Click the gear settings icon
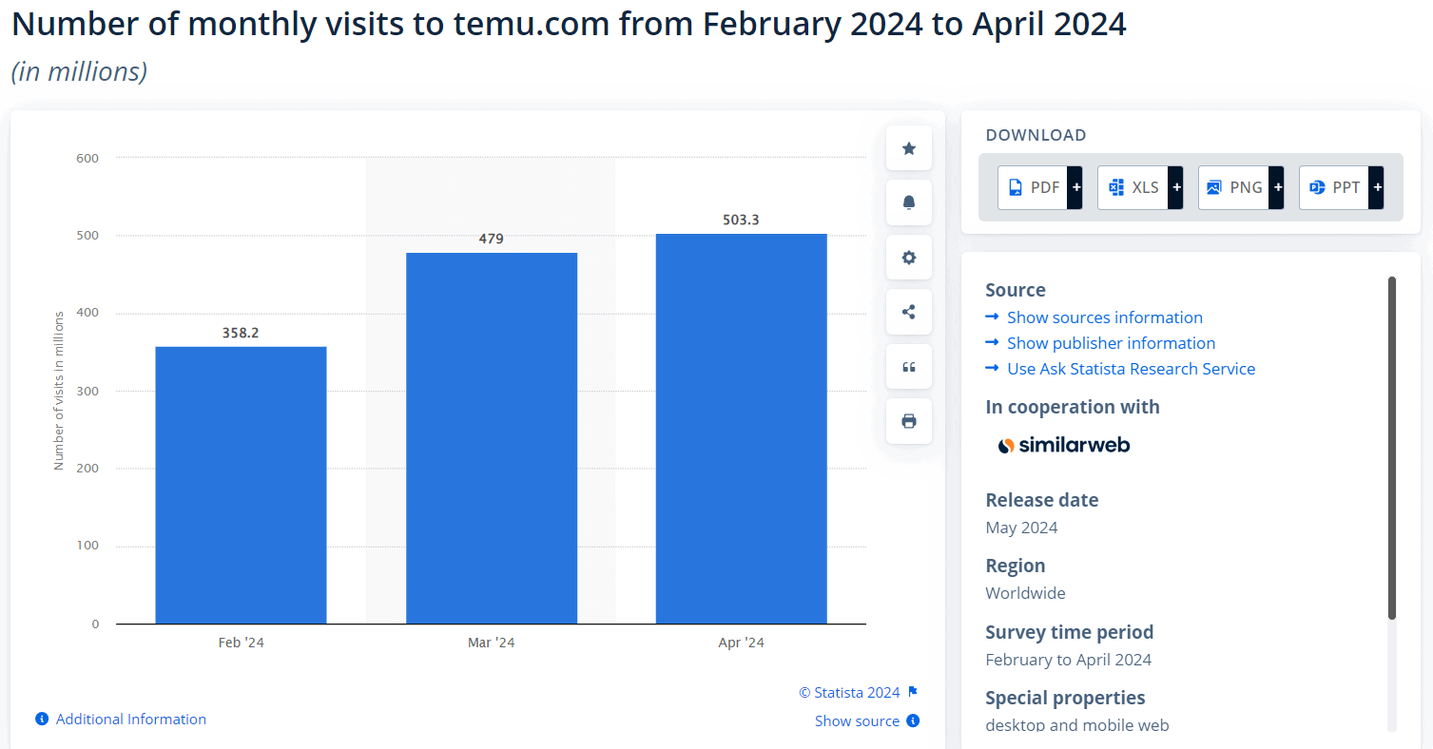 pos(908,257)
